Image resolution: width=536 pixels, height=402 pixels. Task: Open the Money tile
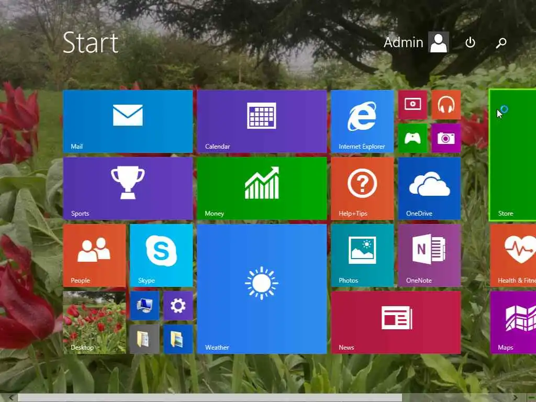tap(262, 188)
